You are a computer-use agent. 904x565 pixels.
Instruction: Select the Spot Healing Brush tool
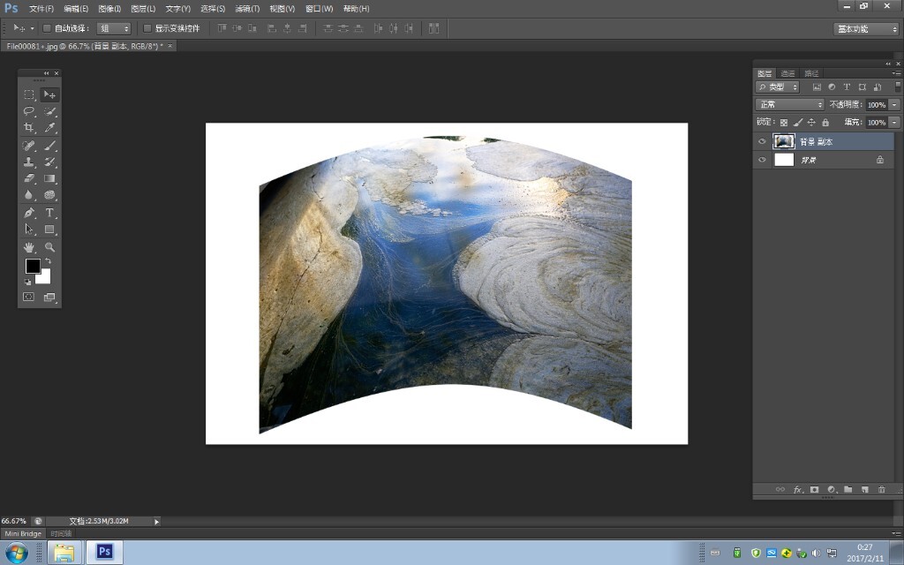29,146
